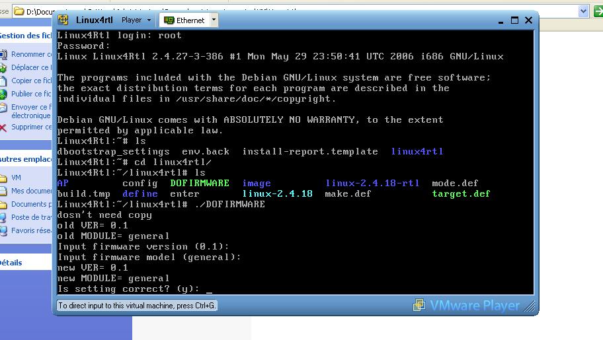Click the VMware Player logo icon
The image size is (603, 340).
pyautogui.click(x=419, y=306)
